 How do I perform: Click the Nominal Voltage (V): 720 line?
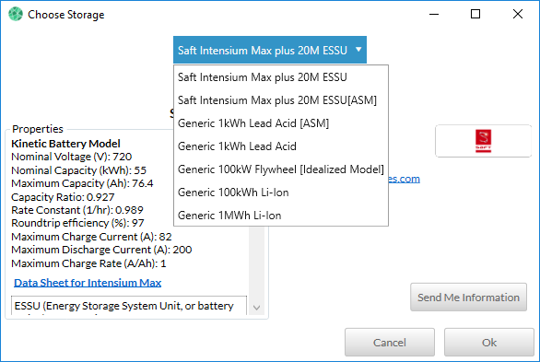tap(72, 157)
